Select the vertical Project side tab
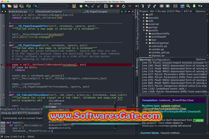 pyautogui.click(x=137, y=14)
